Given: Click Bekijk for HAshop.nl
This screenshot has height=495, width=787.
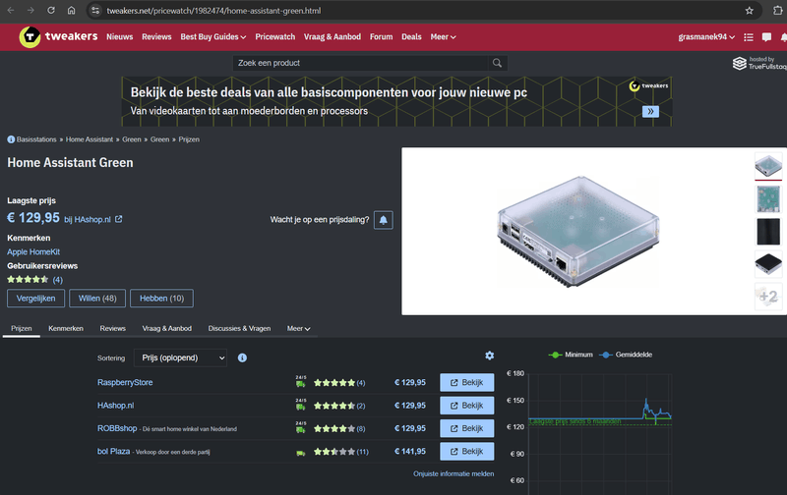Looking at the screenshot, I should tap(466, 406).
